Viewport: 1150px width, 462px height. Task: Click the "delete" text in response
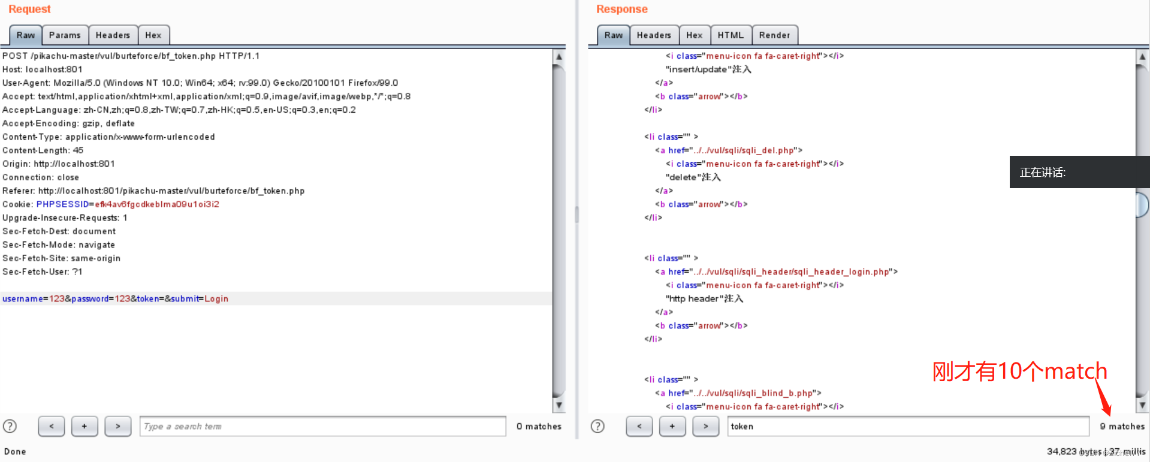[693, 177]
